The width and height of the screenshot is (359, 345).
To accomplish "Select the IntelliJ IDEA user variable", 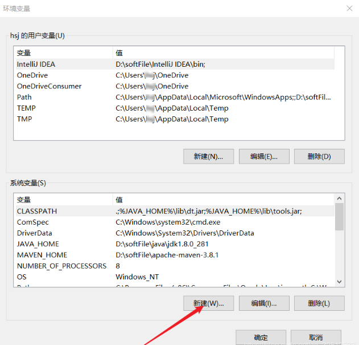I will (36, 64).
